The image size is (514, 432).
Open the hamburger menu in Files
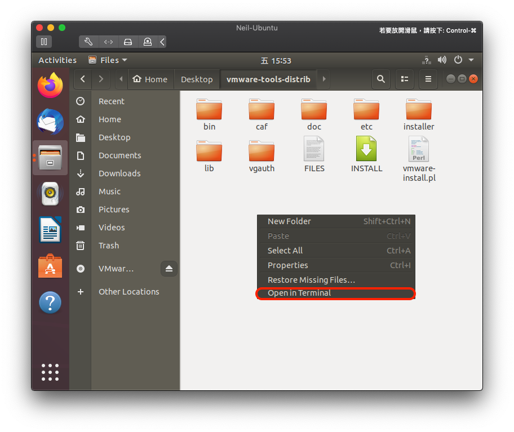(x=428, y=79)
